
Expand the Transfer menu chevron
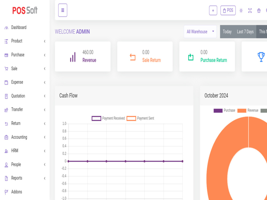pyautogui.click(x=45, y=110)
